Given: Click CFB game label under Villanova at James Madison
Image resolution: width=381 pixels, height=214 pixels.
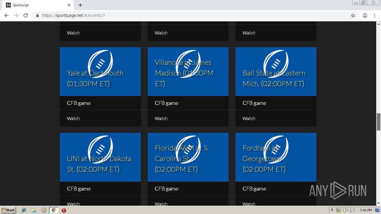Looking at the screenshot, I should (167, 103).
